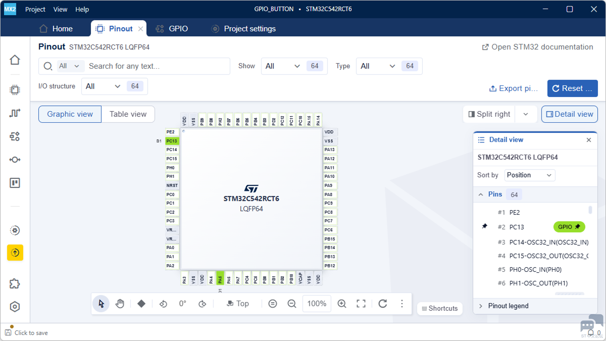Open the hexagon settings icon in sidebar
Viewport: 606px width, 341px height.
pyautogui.click(x=15, y=307)
